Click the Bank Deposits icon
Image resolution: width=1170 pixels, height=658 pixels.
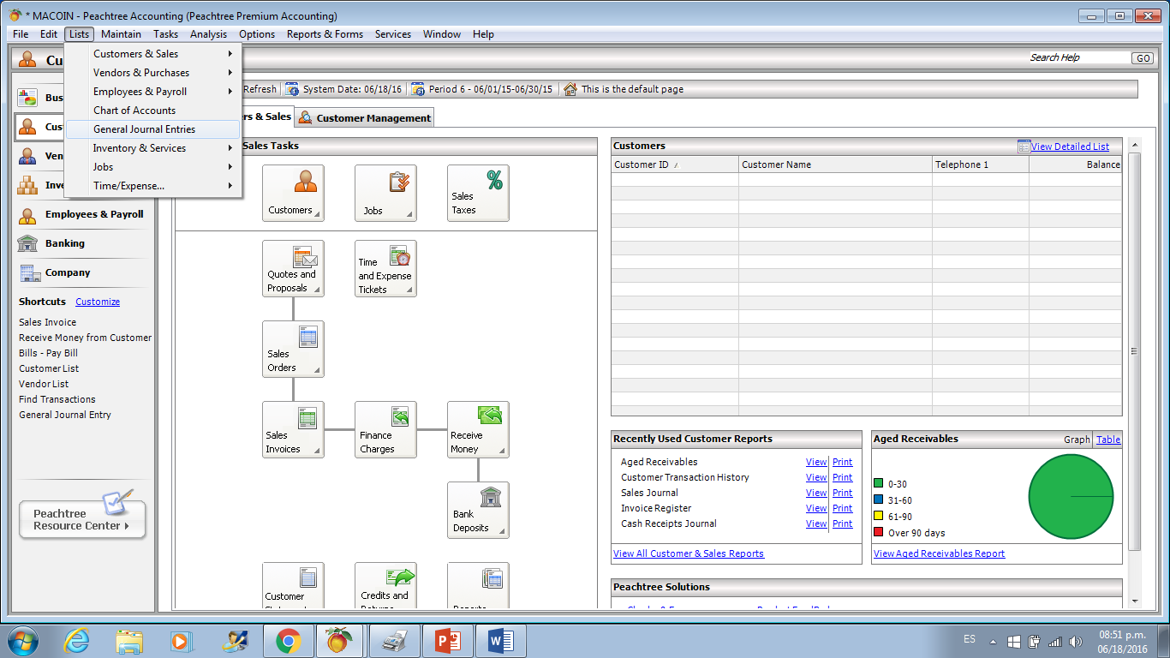477,510
